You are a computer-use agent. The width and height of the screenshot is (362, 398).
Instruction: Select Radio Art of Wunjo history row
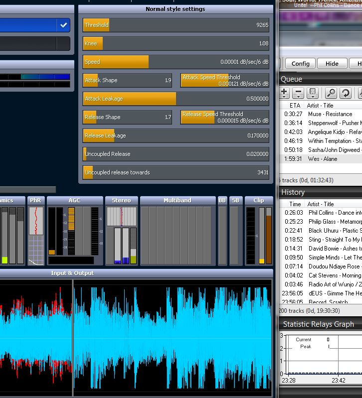321,284
